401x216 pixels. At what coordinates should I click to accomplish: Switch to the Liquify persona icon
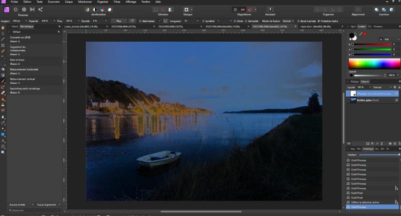pos(16,9)
